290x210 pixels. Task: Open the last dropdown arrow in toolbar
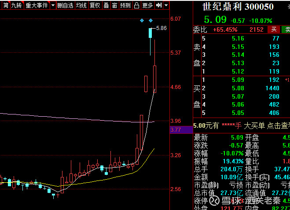pyautogui.click(x=166, y=5)
